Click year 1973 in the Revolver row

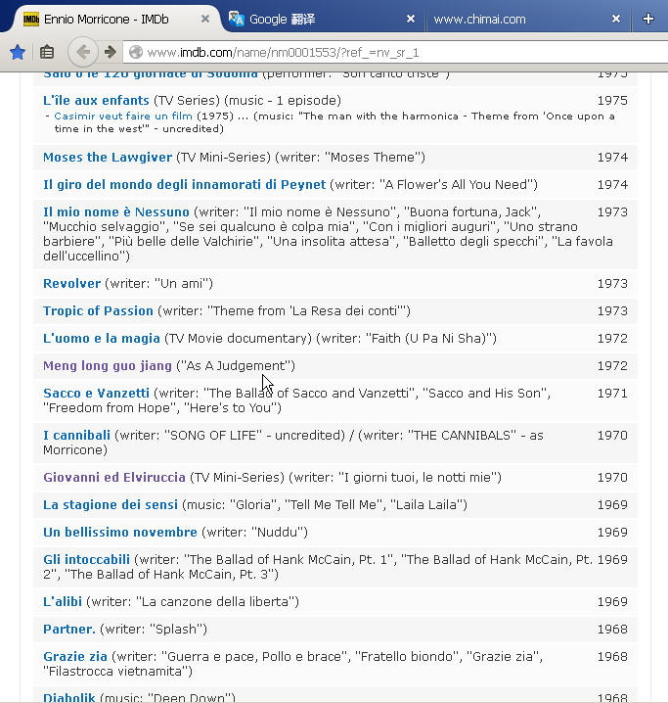(612, 284)
